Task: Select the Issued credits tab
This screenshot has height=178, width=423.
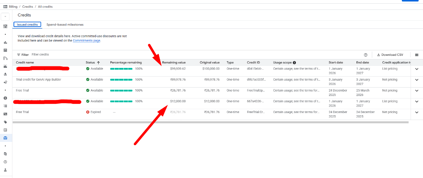Action: [x=27, y=24]
